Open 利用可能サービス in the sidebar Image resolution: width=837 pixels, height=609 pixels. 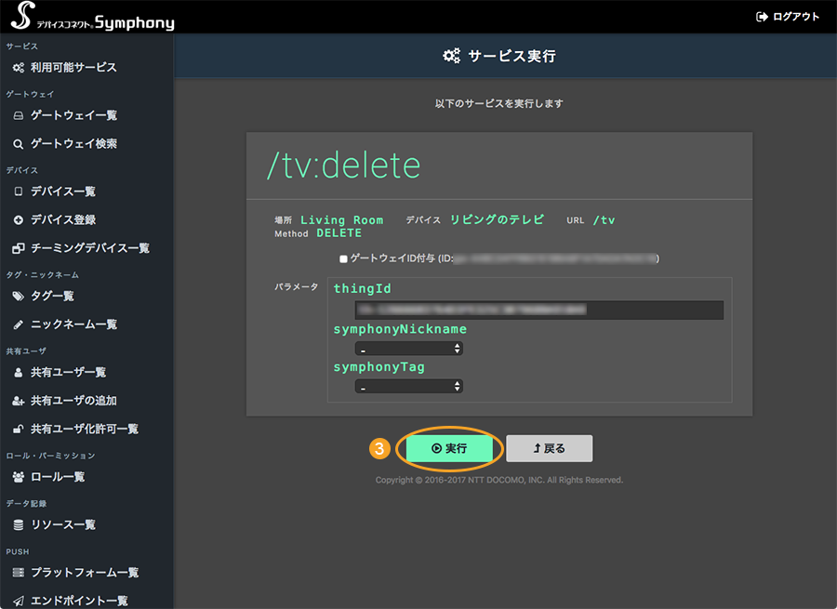click(x=73, y=68)
